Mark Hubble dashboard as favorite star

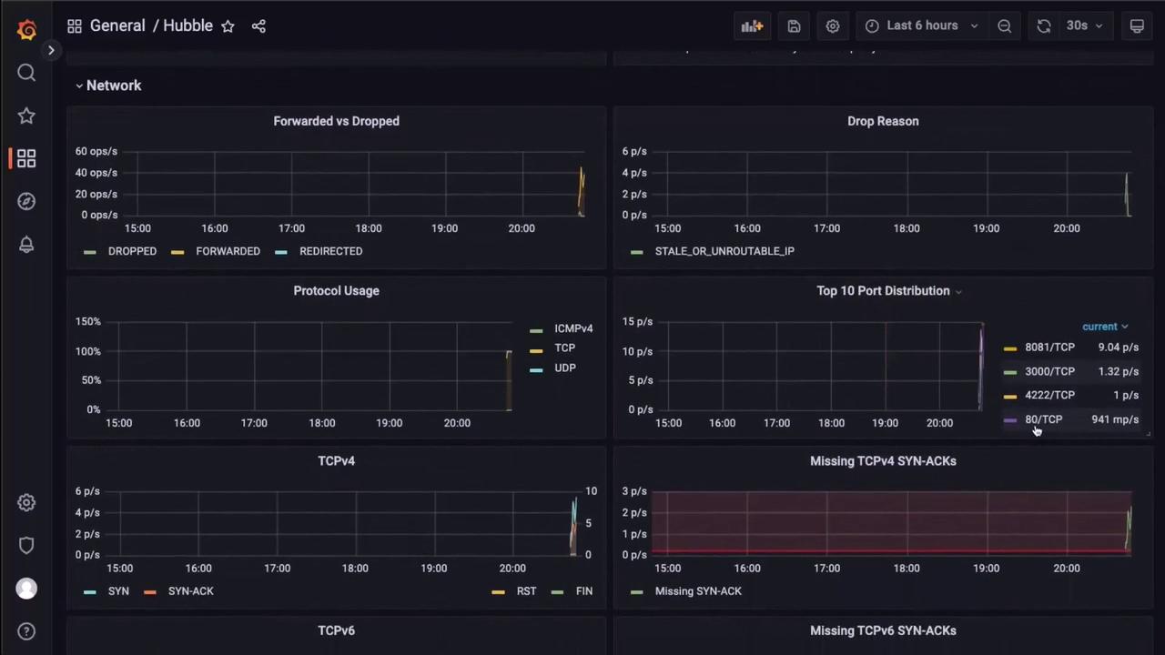[x=228, y=26]
